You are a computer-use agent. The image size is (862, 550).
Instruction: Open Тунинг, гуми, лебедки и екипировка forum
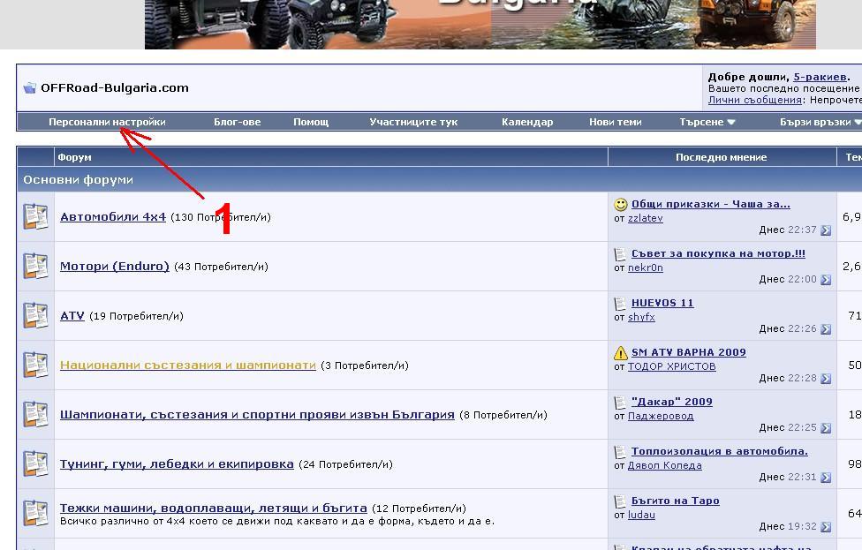[x=177, y=464]
